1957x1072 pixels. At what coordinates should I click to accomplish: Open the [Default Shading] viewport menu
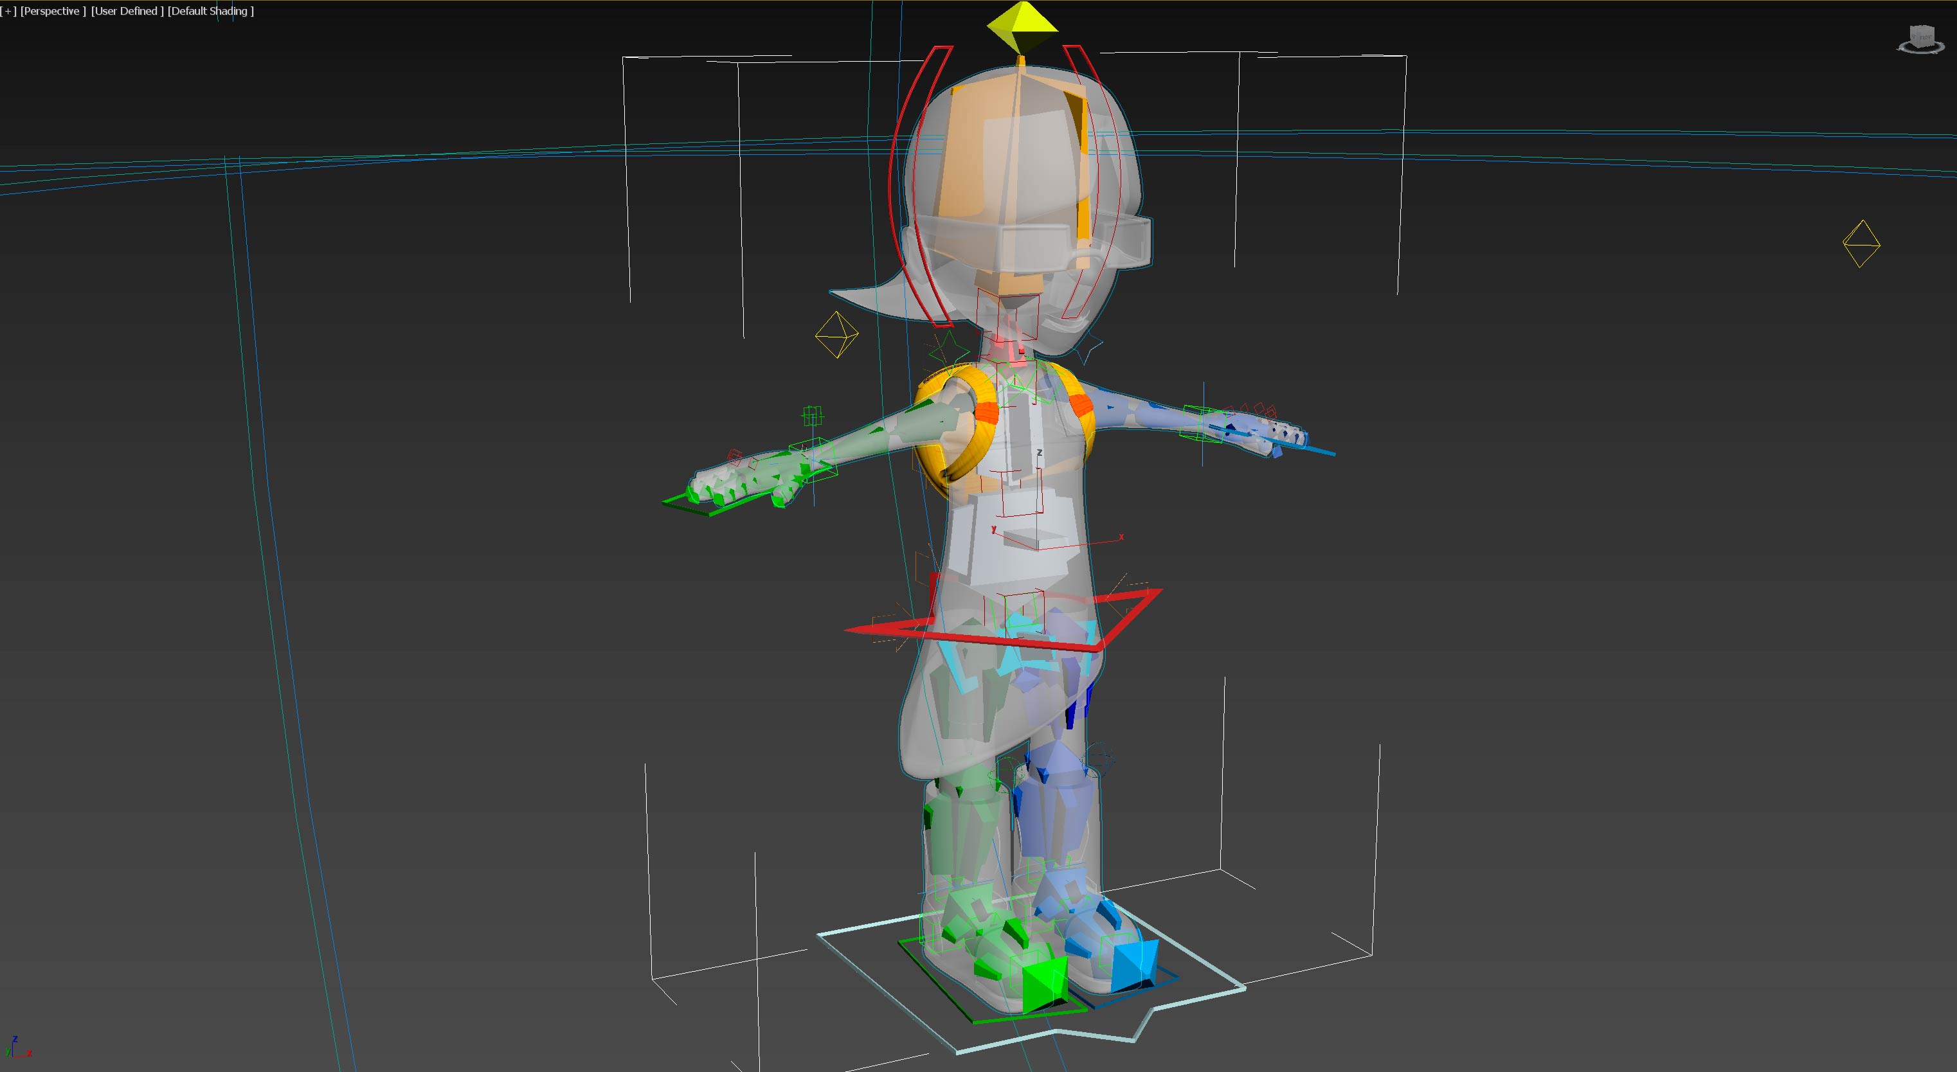(210, 12)
